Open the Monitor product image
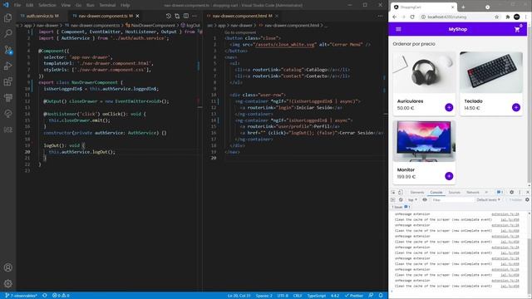 pos(424,141)
